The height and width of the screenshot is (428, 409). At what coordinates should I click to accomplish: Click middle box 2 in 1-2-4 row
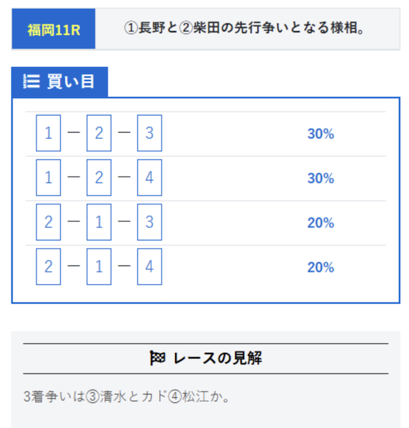(99, 177)
